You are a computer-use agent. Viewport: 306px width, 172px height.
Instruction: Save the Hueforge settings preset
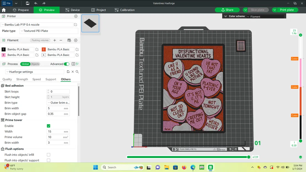68,72
